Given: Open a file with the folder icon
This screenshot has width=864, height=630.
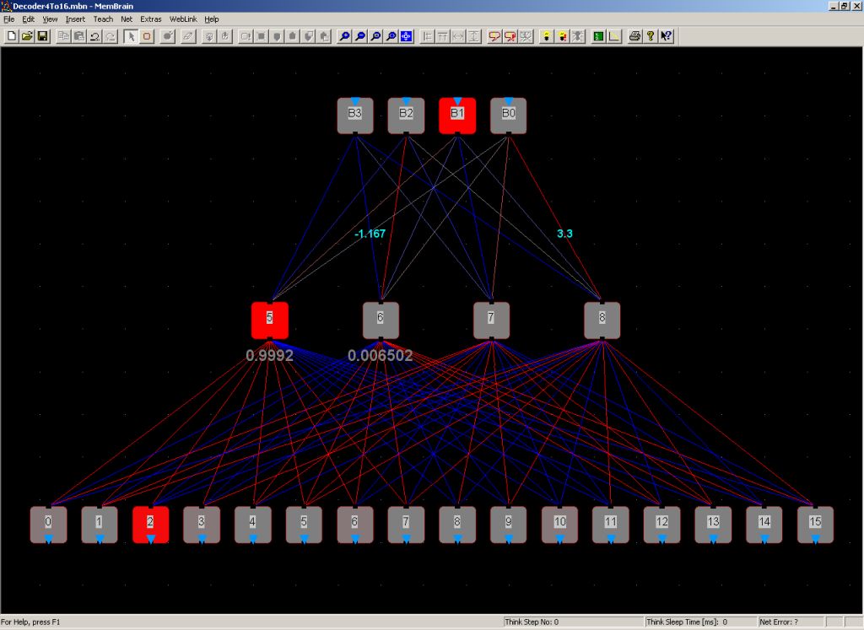Looking at the screenshot, I should pos(27,36).
